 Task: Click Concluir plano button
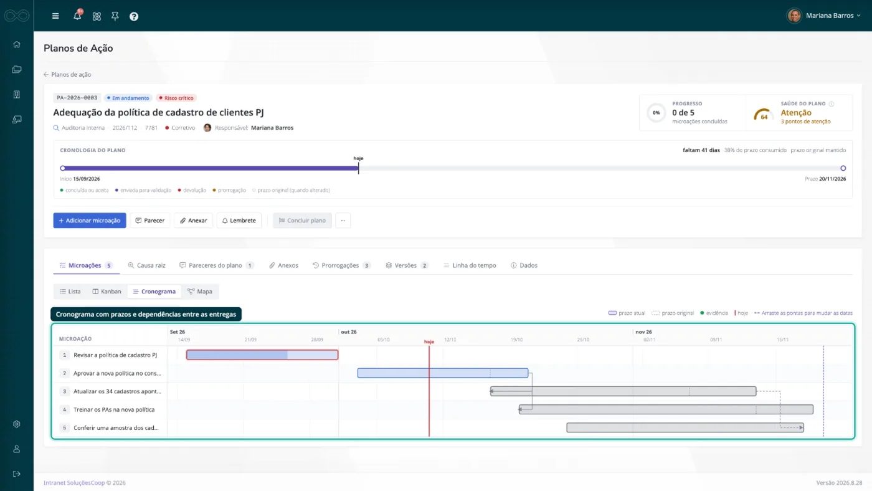(x=302, y=221)
